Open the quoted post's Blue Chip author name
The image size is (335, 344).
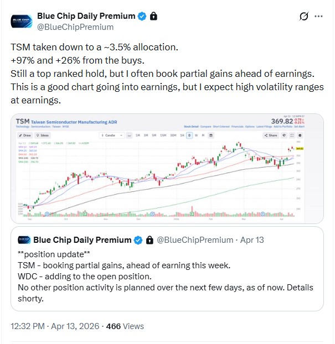coord(82,240)
